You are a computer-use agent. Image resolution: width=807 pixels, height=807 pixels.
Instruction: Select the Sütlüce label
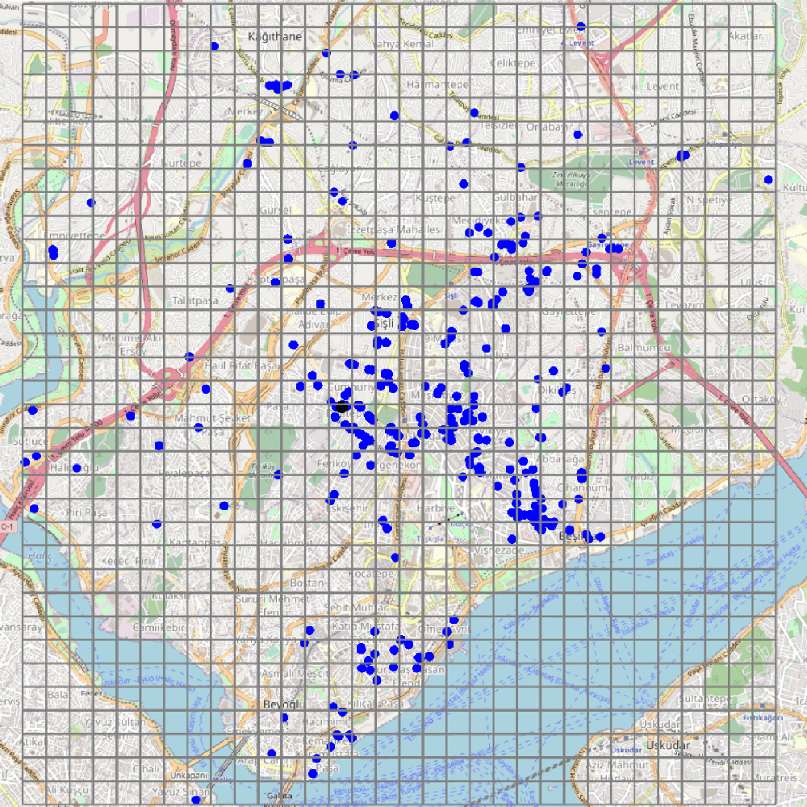point(30,441)
